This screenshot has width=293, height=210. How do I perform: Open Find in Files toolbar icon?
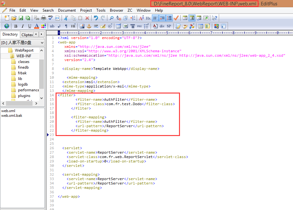point(126,18)
